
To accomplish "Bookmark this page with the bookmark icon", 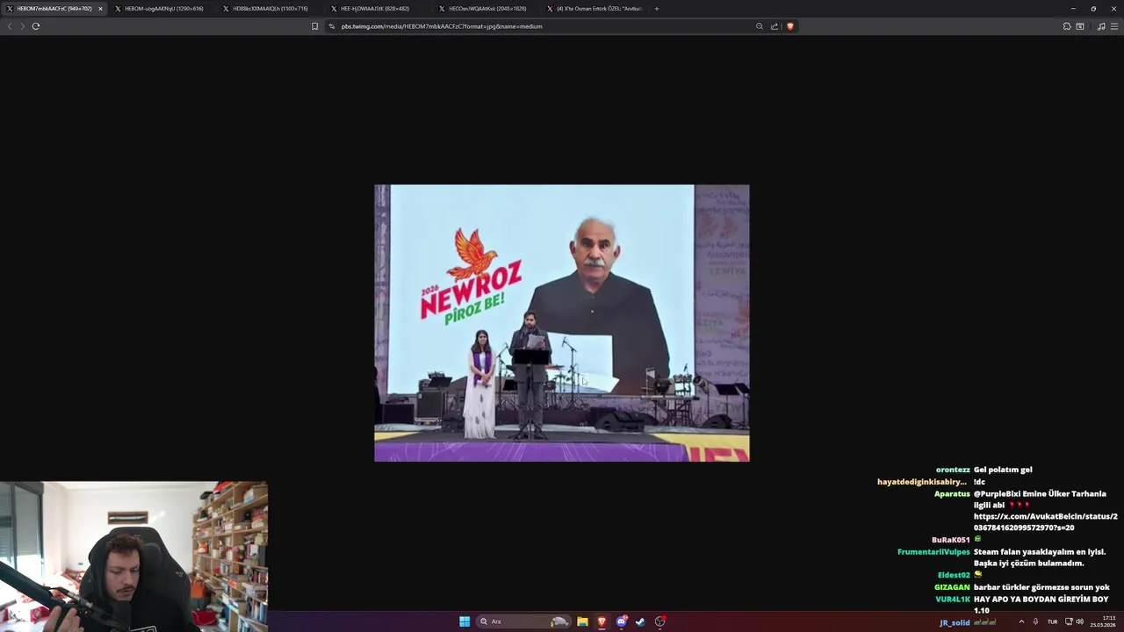I will (314, 26).
